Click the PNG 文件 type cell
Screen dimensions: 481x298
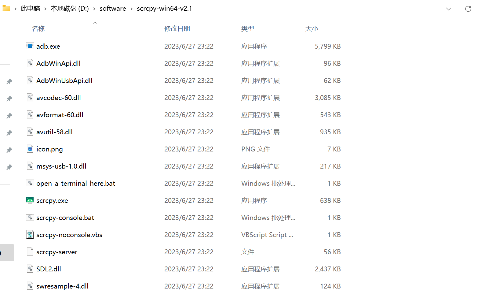pos(256,149)
